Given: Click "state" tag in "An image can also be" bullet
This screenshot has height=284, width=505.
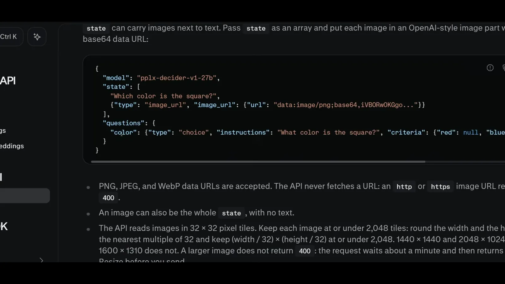Looking at the screenshot, I should tap(231, 213).
